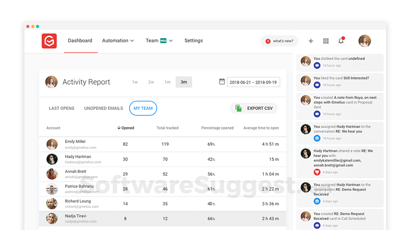Click Nadja Tiravi's 66% value
Screen dimensions: 411x230
tap(211, 219)
